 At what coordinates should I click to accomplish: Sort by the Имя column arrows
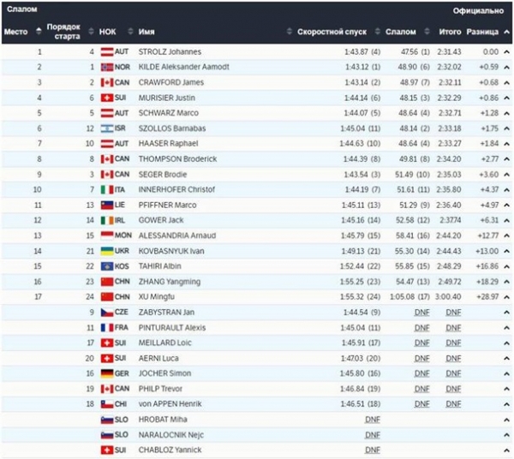pos(290,32)
